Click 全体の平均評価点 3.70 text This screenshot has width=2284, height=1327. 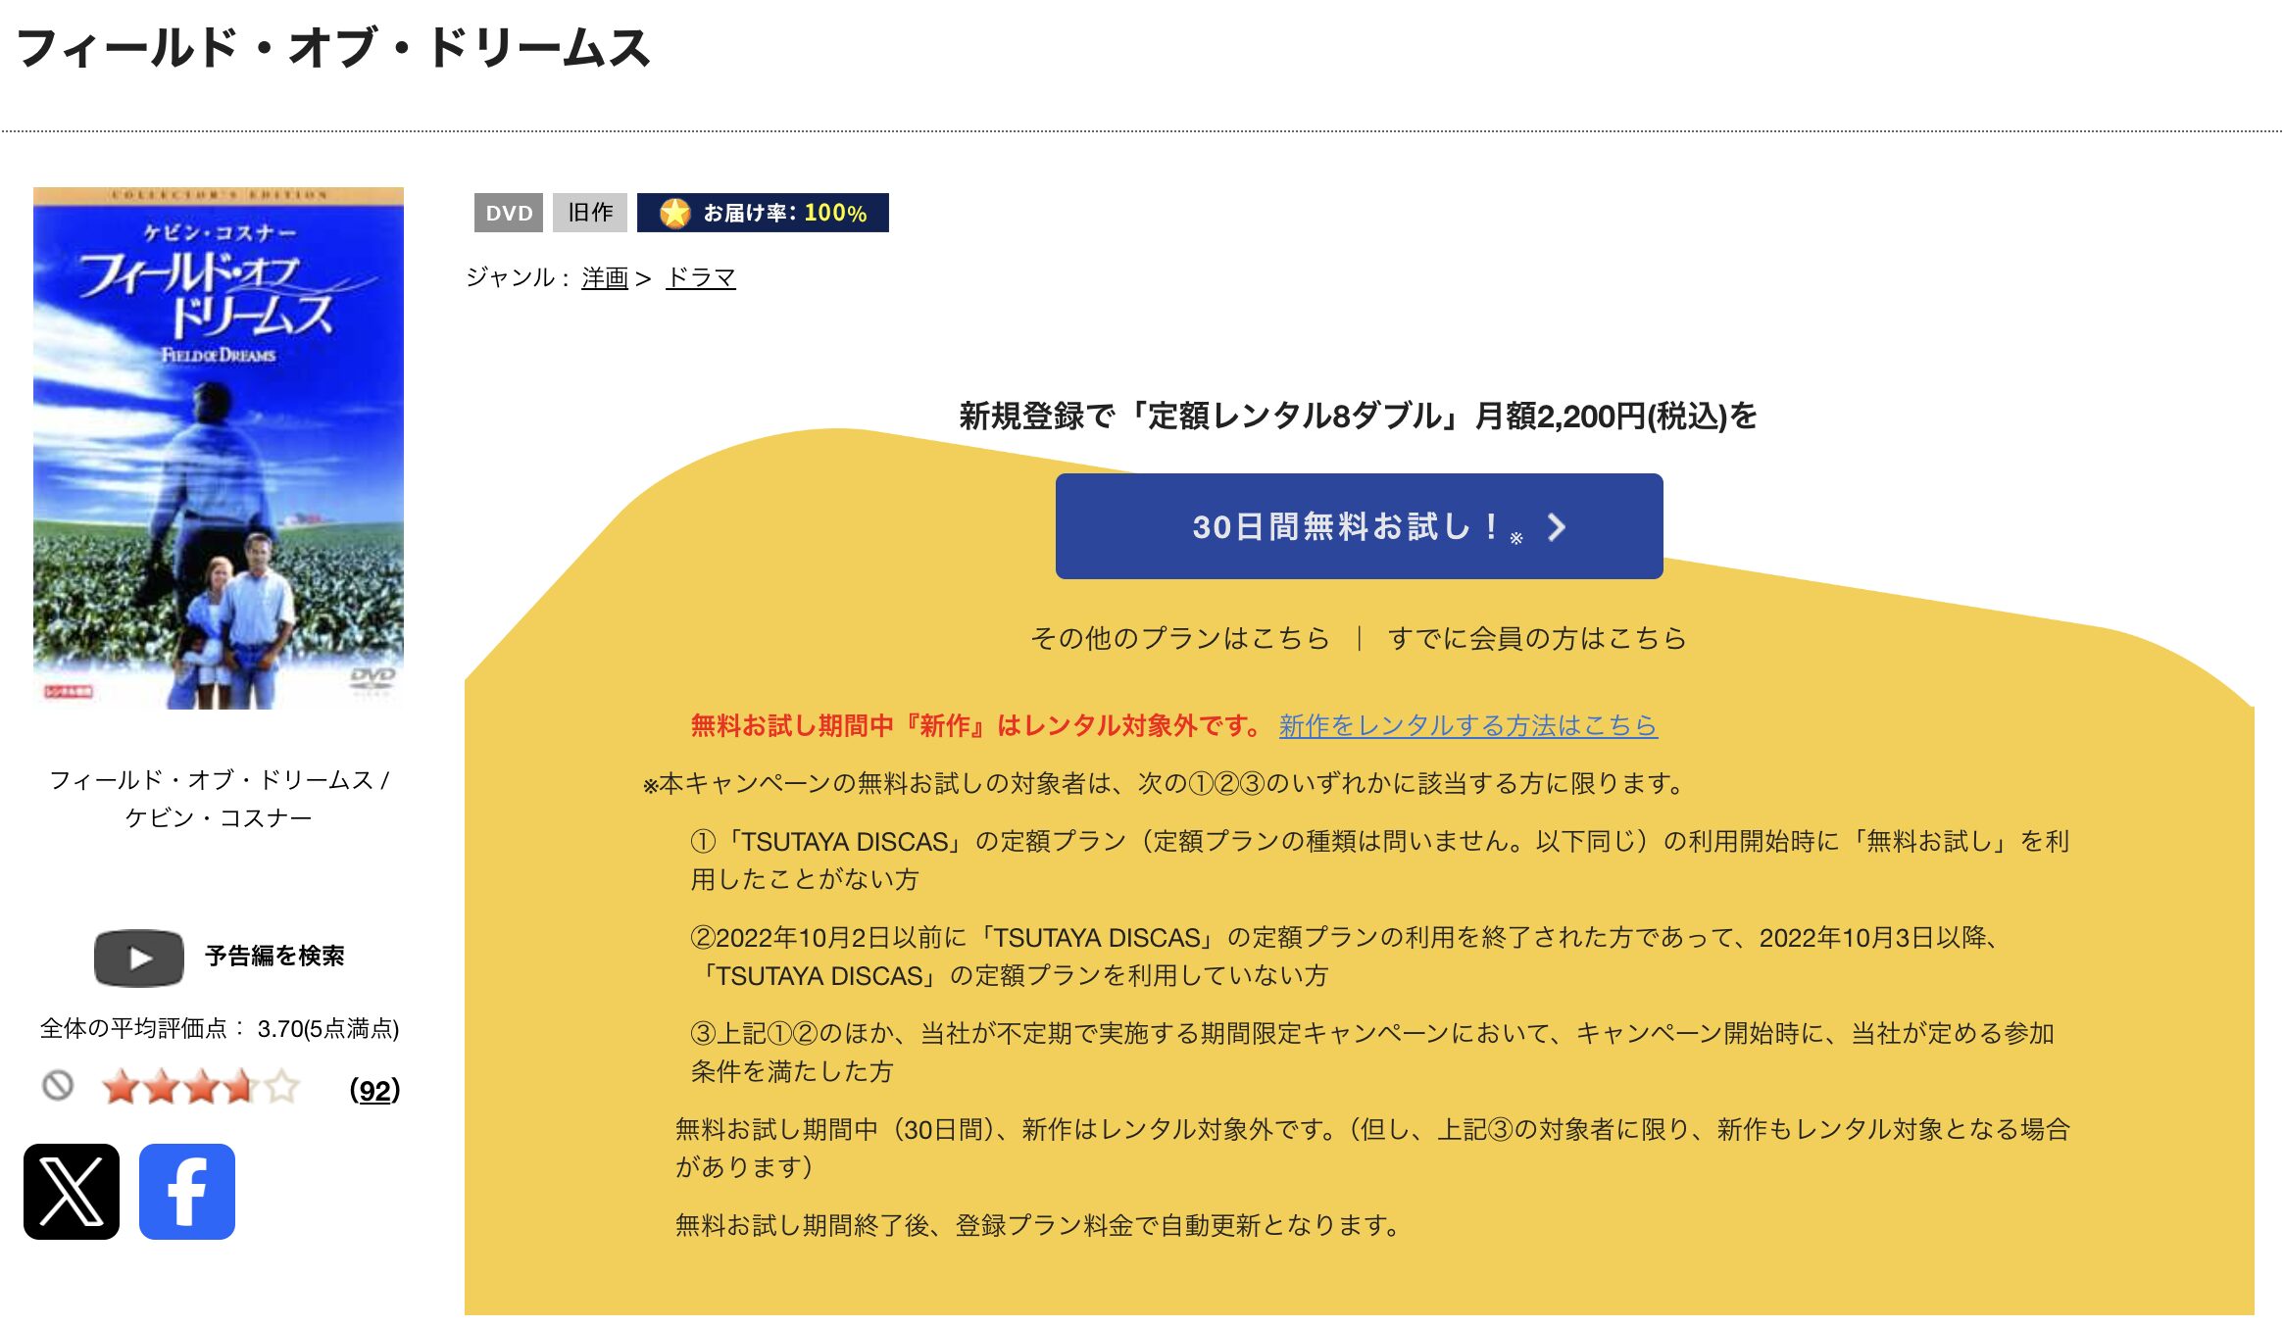tap(219, 1028)
